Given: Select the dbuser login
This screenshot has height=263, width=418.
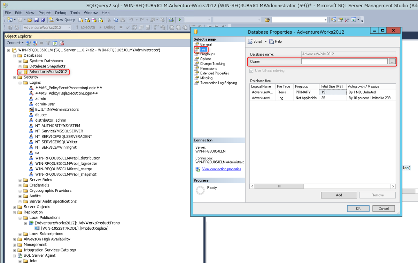Looking at the screenshot, I should (41, 115).
